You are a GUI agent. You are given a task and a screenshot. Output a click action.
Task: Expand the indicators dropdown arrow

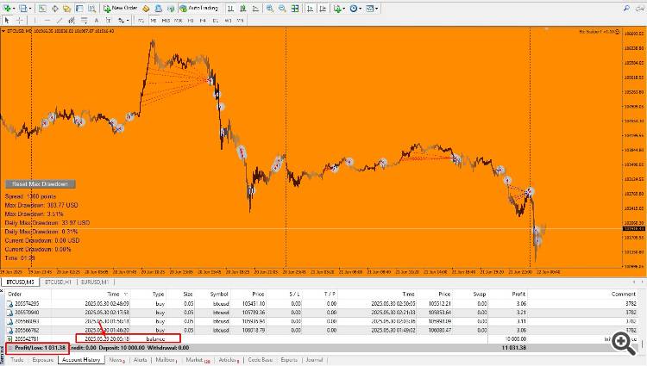343,9
